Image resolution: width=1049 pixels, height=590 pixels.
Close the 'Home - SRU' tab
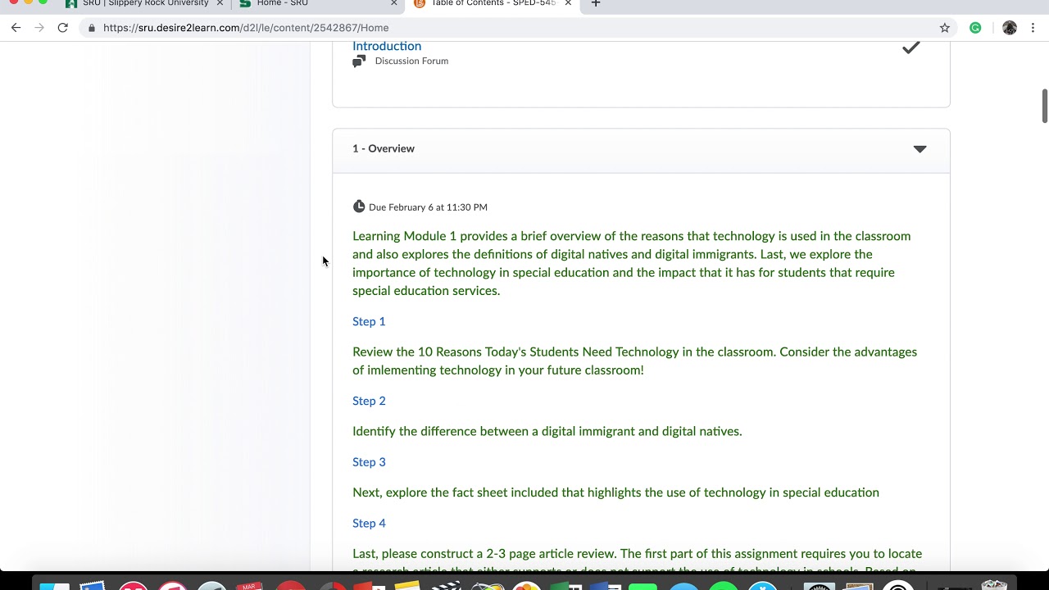click(x=393, y=3)
